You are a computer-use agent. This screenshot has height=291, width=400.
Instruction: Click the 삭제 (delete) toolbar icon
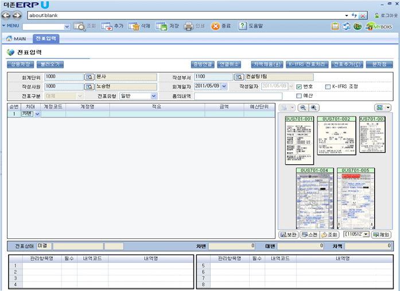pos(134,26)
